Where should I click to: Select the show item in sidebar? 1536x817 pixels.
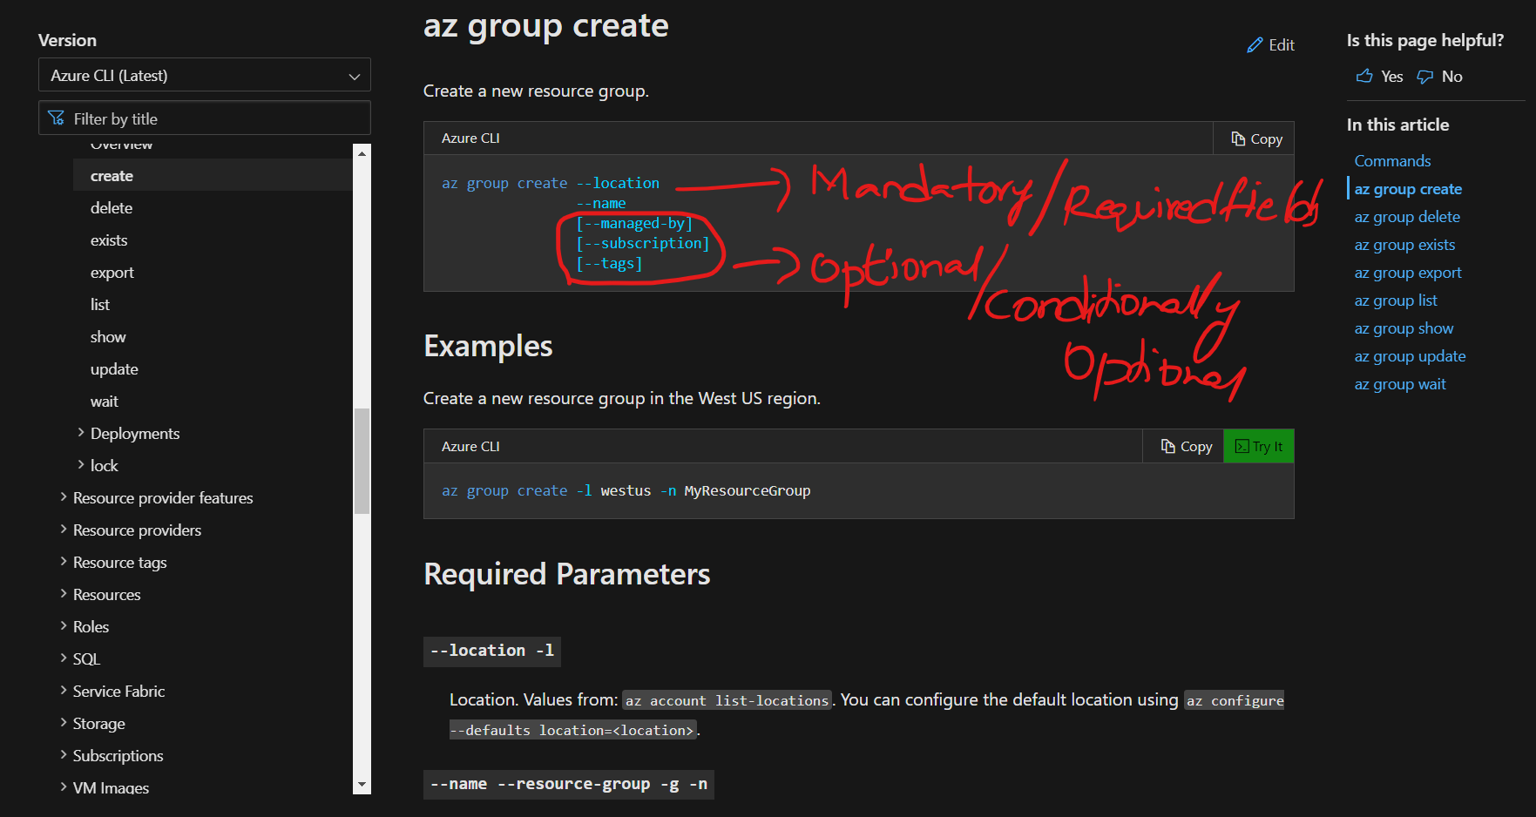[108, 337]
